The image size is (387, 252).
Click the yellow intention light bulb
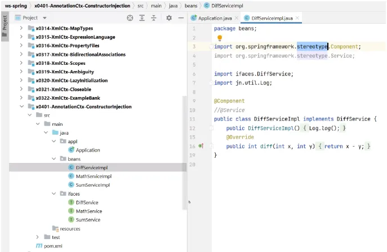220,38
